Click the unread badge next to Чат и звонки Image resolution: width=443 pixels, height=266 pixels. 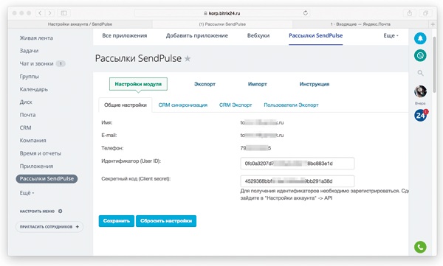click(61, 64)
